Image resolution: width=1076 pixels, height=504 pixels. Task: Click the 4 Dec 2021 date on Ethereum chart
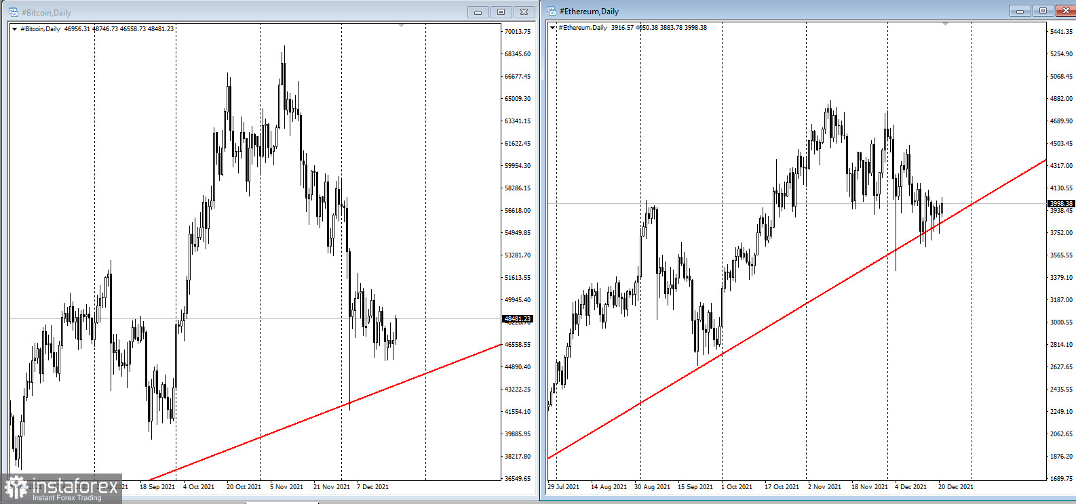click(x=910, y=486)
